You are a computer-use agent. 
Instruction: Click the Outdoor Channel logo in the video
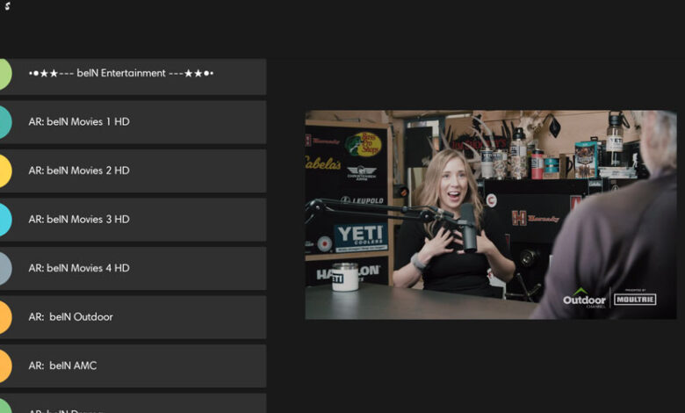click(x=584, y=299)
